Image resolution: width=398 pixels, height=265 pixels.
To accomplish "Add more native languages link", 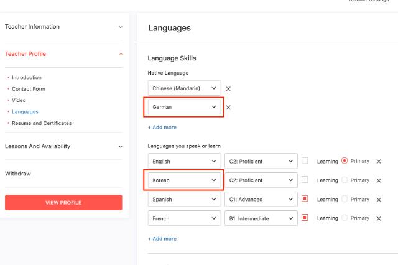I will tap(162, 127).
